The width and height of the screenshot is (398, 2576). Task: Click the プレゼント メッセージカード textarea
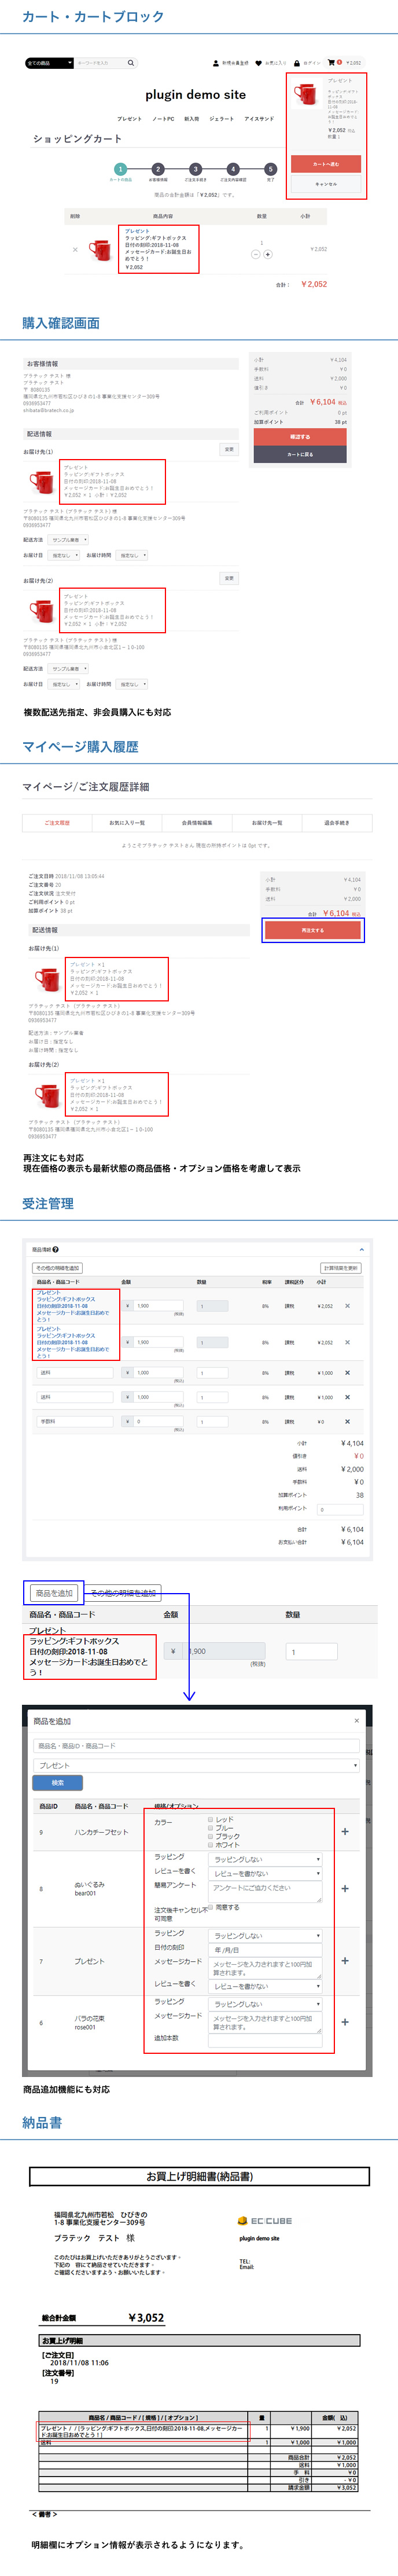tap(265, 1968)
